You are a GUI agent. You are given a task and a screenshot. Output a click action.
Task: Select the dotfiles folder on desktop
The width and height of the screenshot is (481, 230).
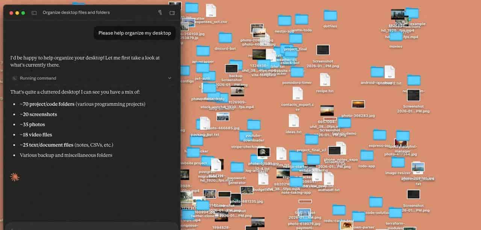coord(330,15)
